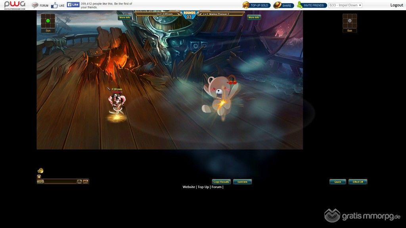Click right More Info button near Marine Pioneer

pyautogui.click(x=254, y=17)
